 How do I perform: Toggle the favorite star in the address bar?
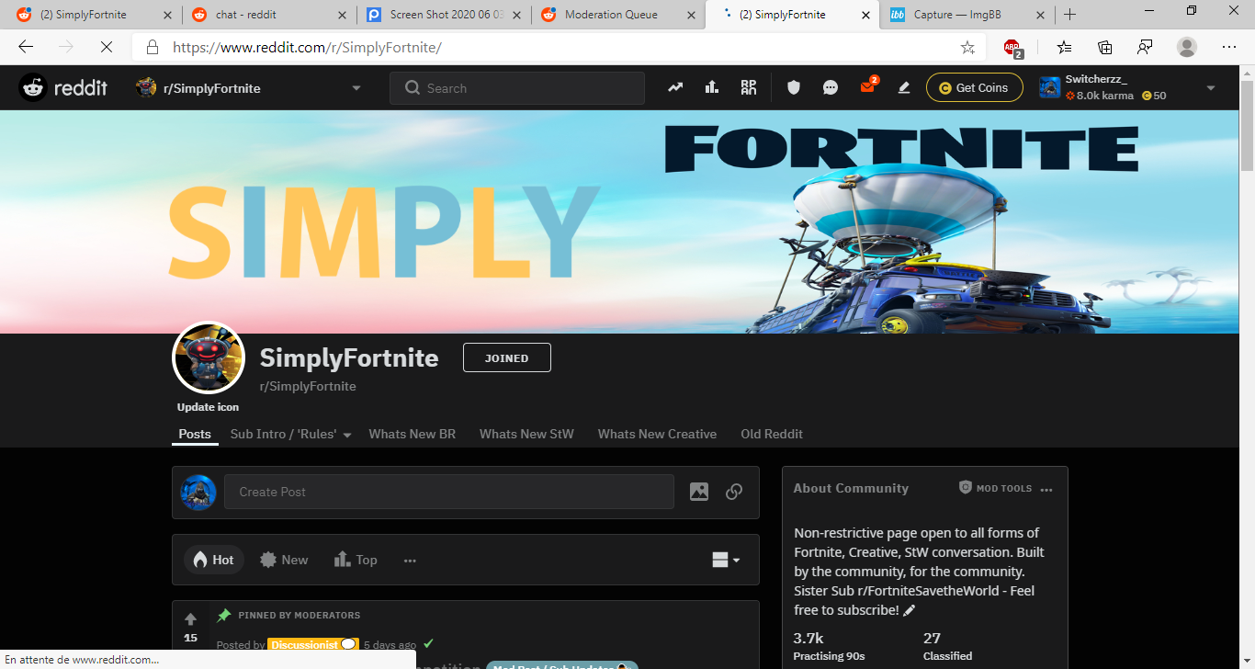967,48
